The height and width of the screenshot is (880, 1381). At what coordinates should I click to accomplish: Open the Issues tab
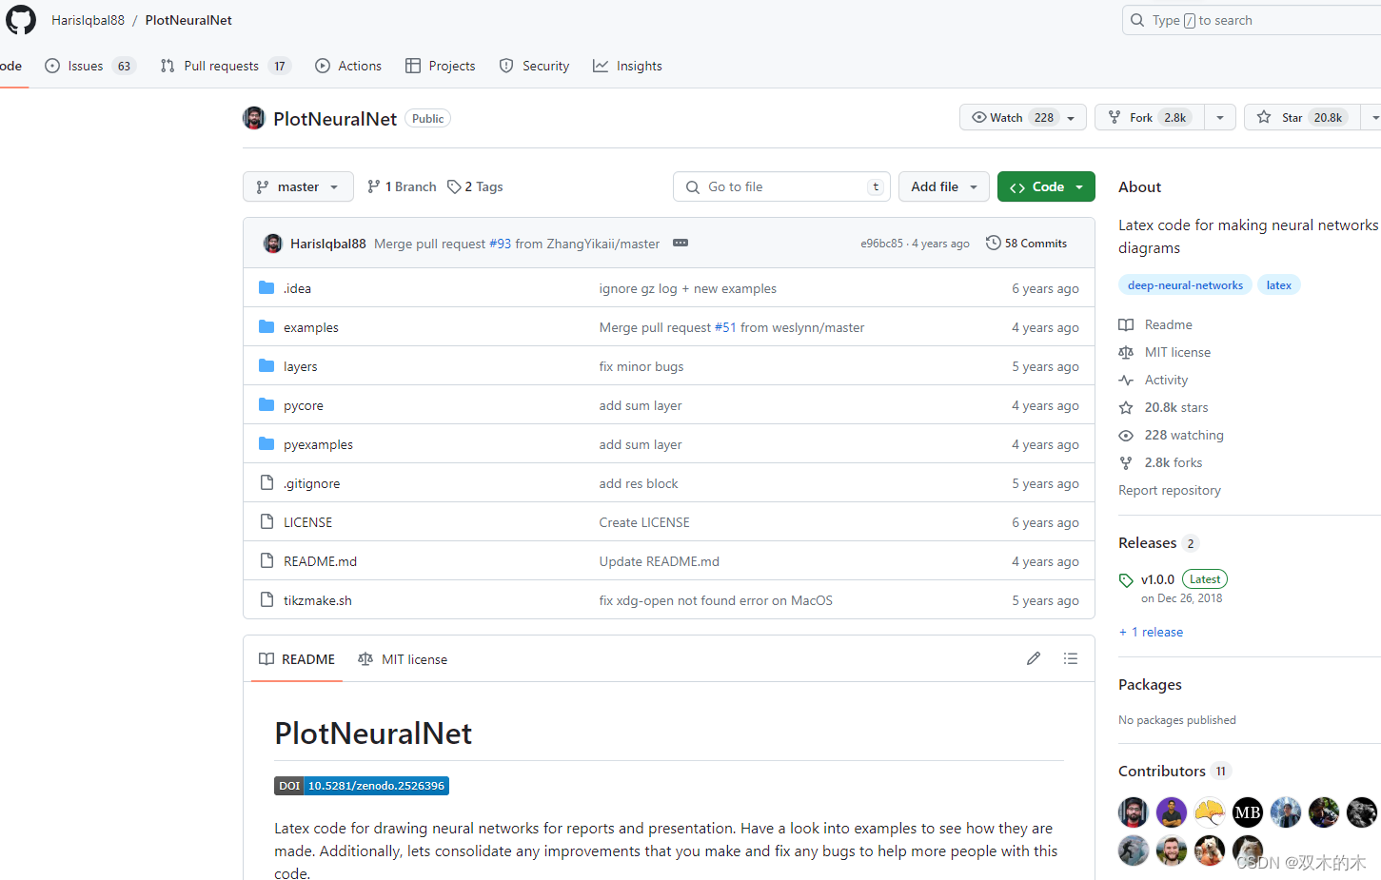click(90, 66)
